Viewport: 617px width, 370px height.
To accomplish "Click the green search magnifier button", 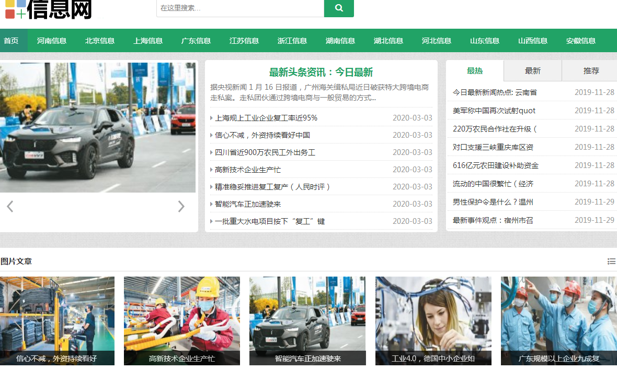I will [x=339, y=8].
